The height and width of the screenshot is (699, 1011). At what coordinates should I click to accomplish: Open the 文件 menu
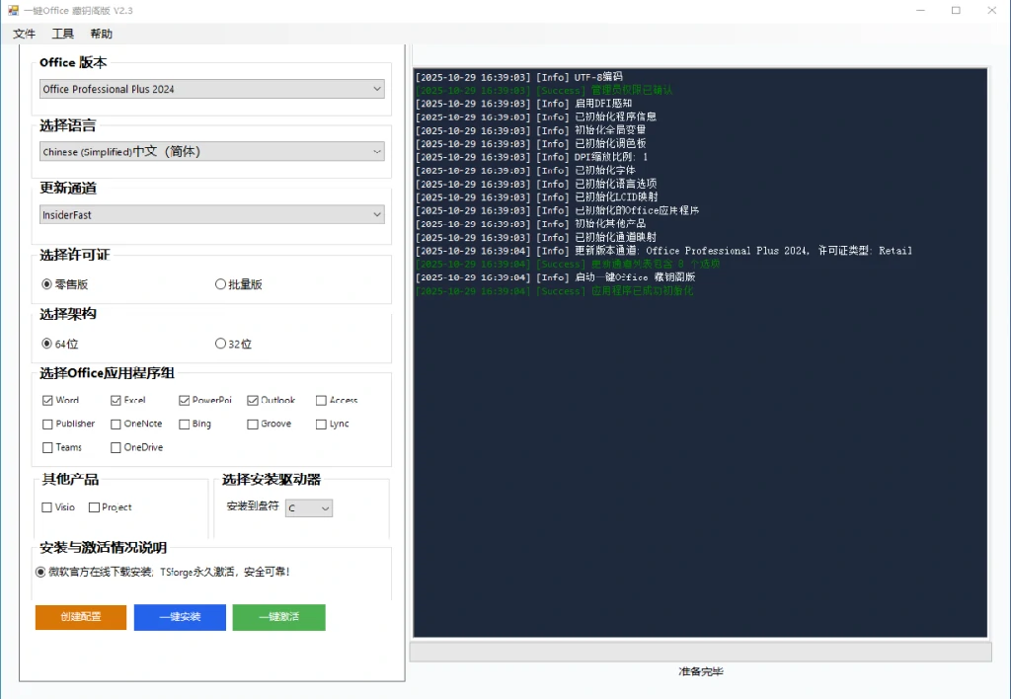pyautogui.click(x=25, y=33)
